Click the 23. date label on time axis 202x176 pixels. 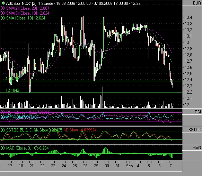pyautogui.click(x=53, y=166)
